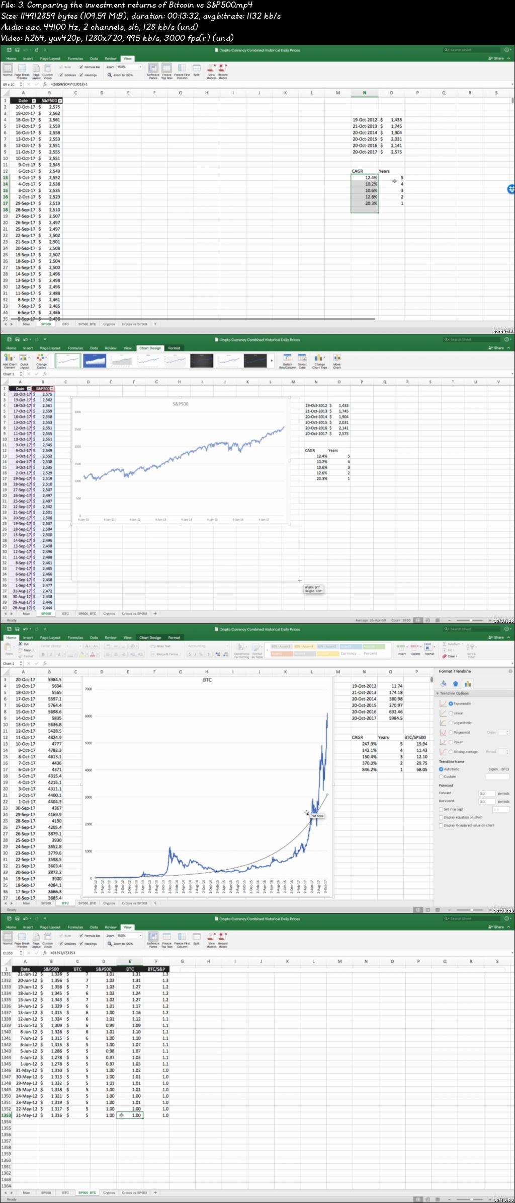Click Merge & Center in Format Trendline window
The height and width of the screenshot is (1203, 515).
[x=164, y=654]
